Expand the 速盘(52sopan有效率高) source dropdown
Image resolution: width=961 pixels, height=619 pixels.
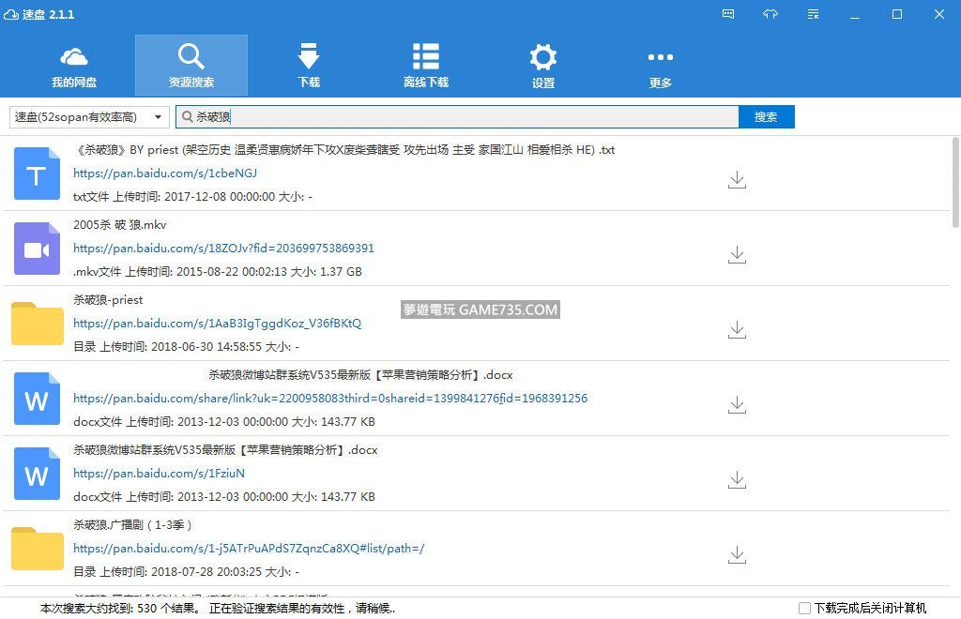coord(89,117)
